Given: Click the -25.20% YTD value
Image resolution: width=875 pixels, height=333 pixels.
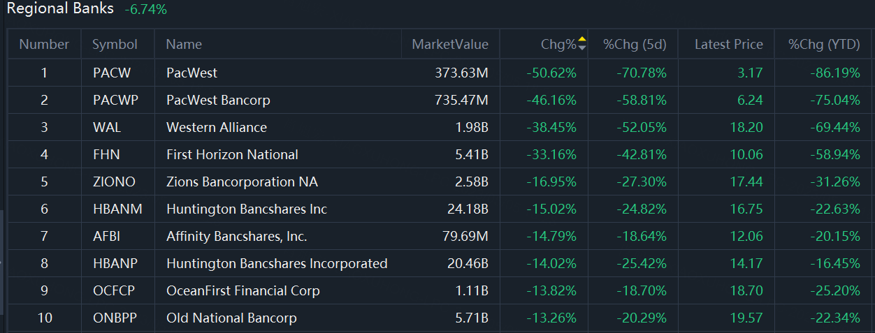Looking at the screenshot, I should click(834, 290).
